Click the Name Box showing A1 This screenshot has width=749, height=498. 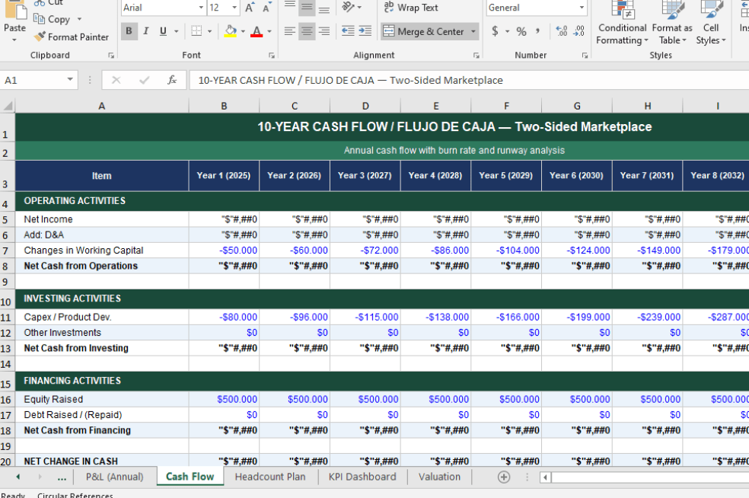(x=33, y=80)
